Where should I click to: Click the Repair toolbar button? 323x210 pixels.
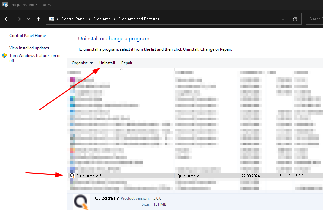(x=127, y=63)
